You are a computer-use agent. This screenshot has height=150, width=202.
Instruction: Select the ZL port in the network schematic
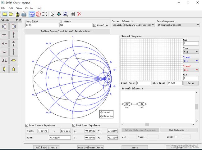click(142, 104)
